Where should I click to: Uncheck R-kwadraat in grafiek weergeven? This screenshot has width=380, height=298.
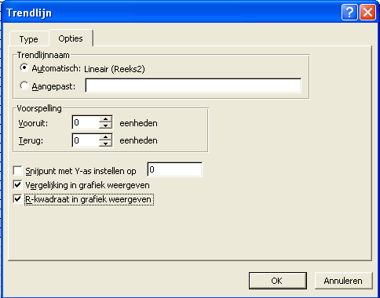(x=17, y=199)
